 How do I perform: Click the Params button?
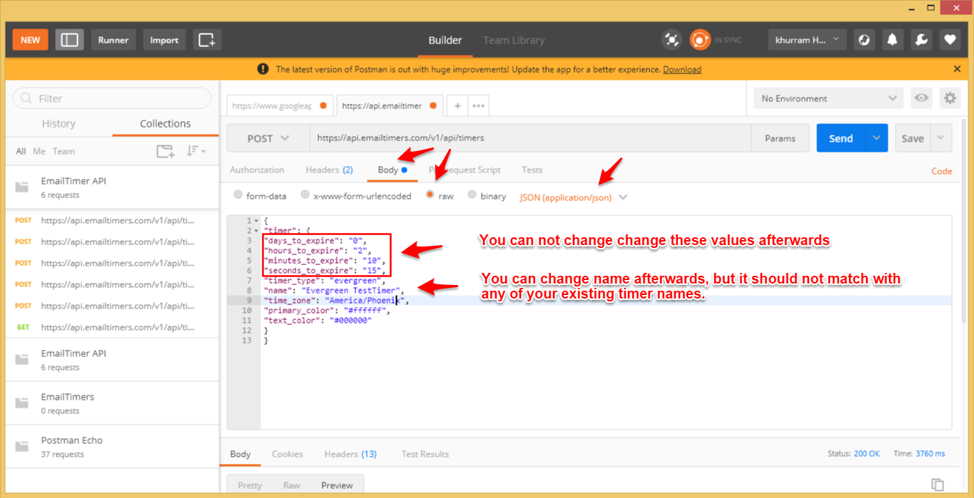(780, 138)
